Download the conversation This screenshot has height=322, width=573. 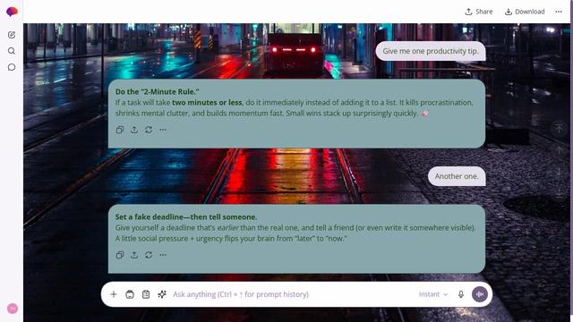(525, 12)
